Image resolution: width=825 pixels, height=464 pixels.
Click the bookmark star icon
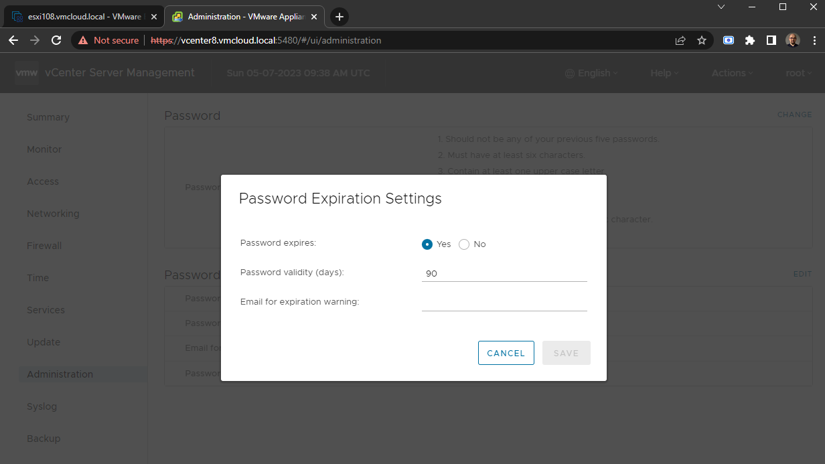click(702, 40)
